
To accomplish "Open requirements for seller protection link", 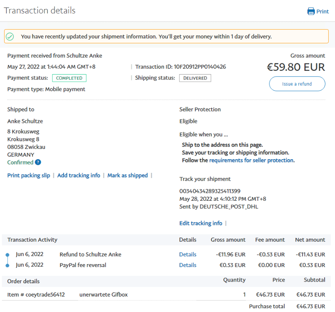I will tap(251, 160).
